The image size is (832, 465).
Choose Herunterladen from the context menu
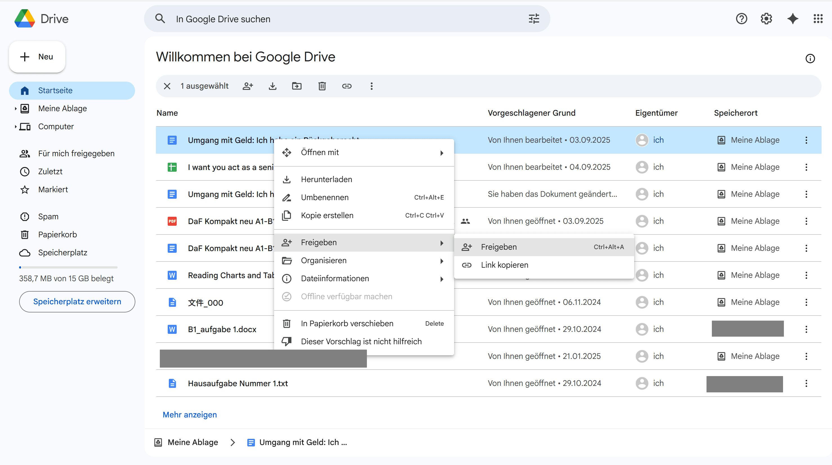pos(364,180)
